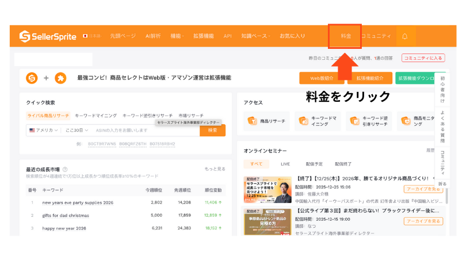Viewport: 466px width, 261px height.
Task: Open 商品モニタリング access shortcut icon
Action: [x=404, y=121]
